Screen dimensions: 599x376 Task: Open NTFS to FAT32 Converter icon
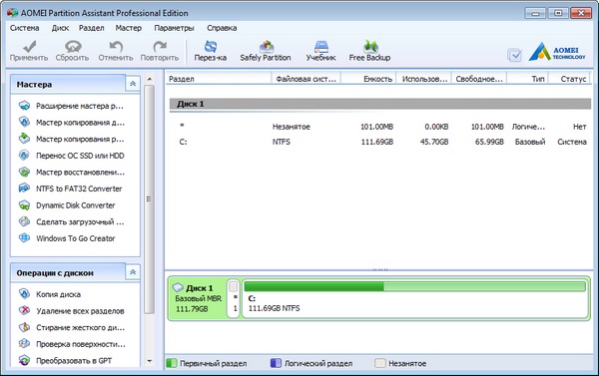24,188
